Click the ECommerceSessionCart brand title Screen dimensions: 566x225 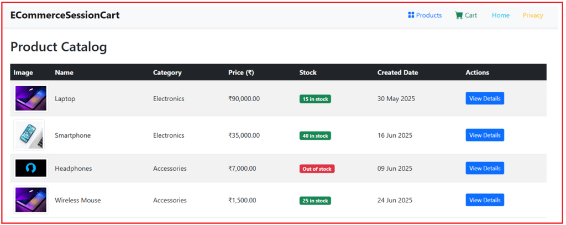(65, 15)
